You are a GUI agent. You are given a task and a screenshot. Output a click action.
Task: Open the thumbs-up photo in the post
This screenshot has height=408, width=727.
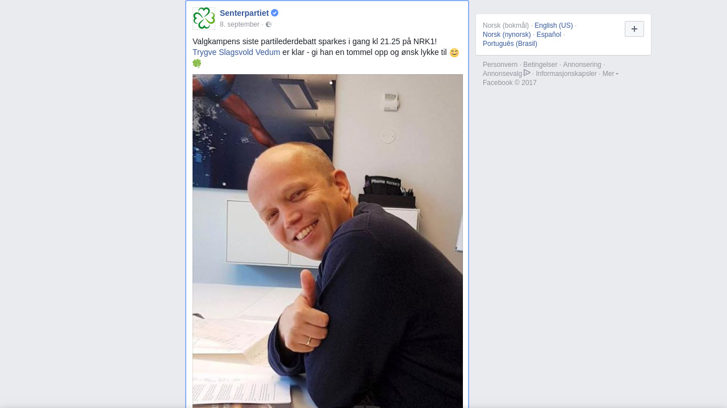328,241
